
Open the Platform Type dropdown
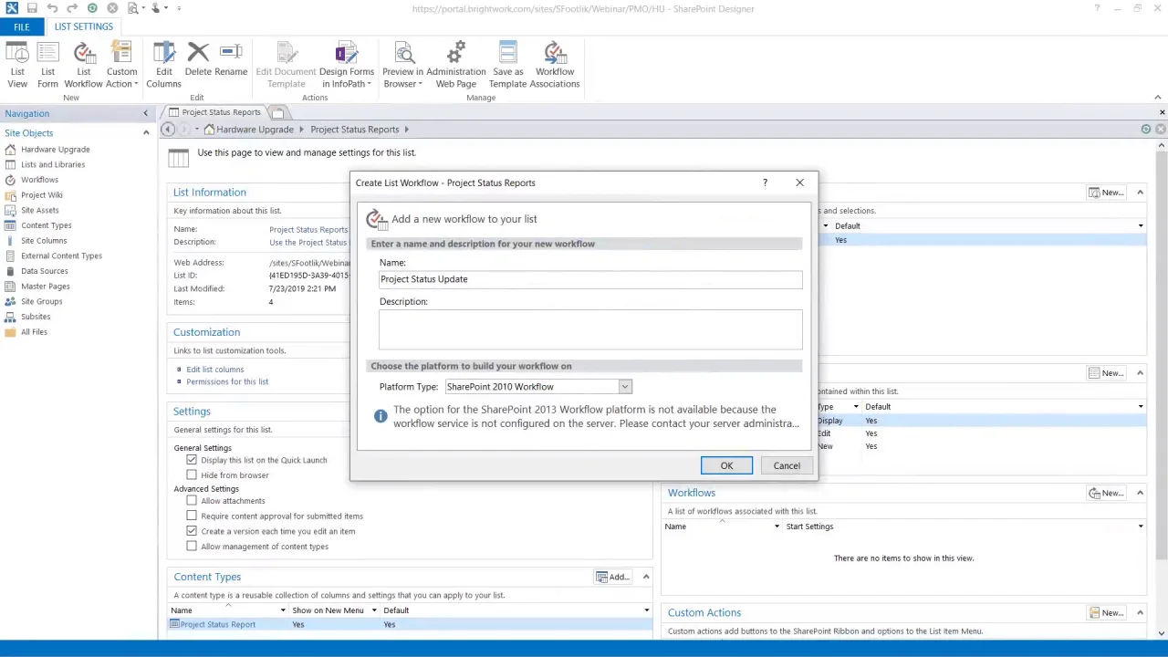[x=625, y=387]
